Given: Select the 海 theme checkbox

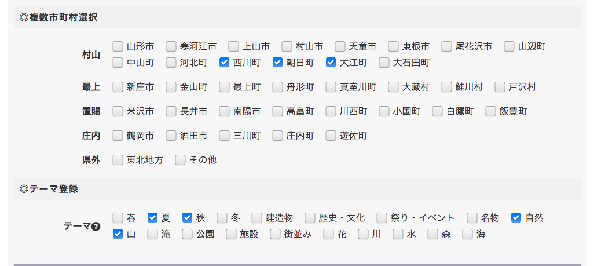Looking at the screenshot, I should click(467, 234).
